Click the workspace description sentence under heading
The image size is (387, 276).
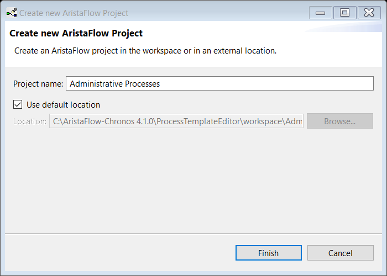tap(145, 51)
